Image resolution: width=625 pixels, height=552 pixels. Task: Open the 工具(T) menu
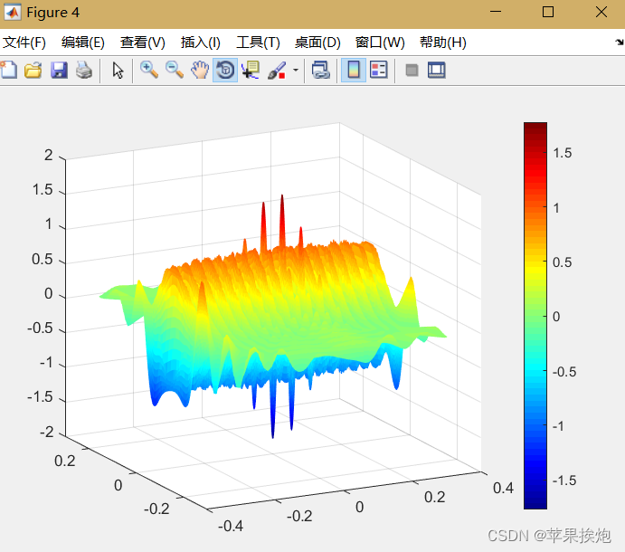[x=258, y=43]
